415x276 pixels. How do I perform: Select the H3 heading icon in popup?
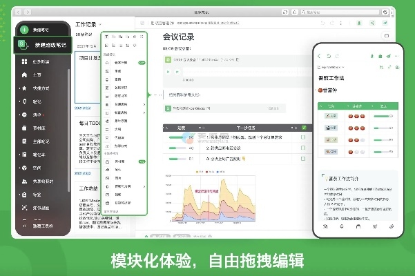point(128,37)
